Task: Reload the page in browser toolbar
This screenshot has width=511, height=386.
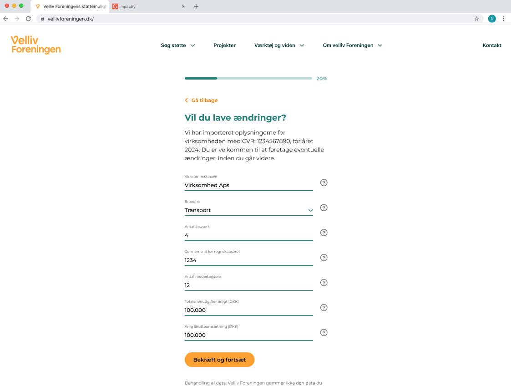Action: (x=28, y=19)
